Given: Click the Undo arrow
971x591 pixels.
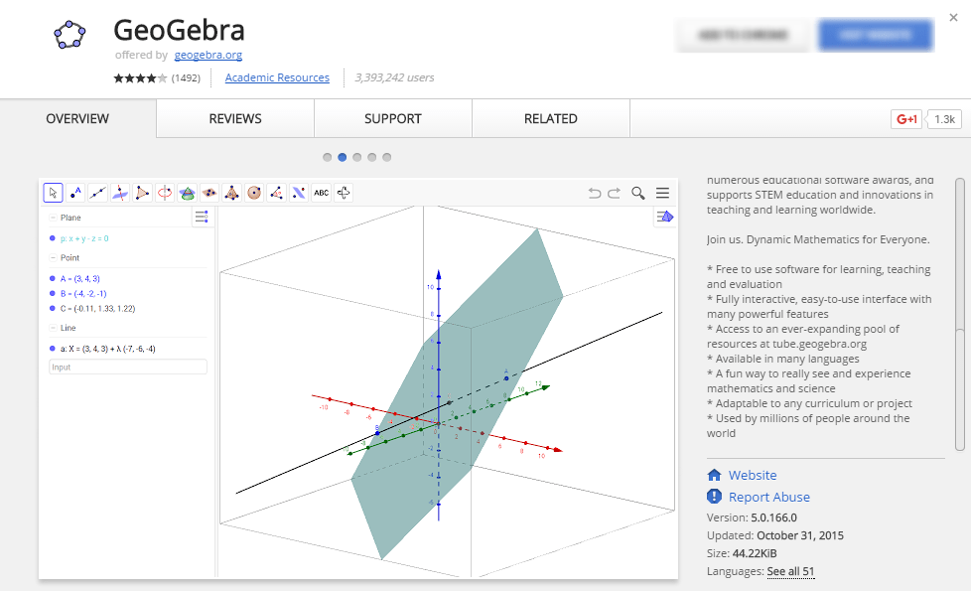Looking at the screenshot, I should (595, 194).
